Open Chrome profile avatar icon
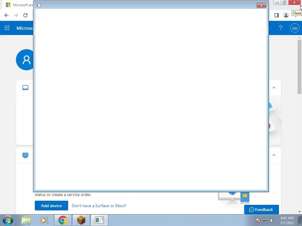The width and height of the screenshot is (302, 226). (286, 15)
